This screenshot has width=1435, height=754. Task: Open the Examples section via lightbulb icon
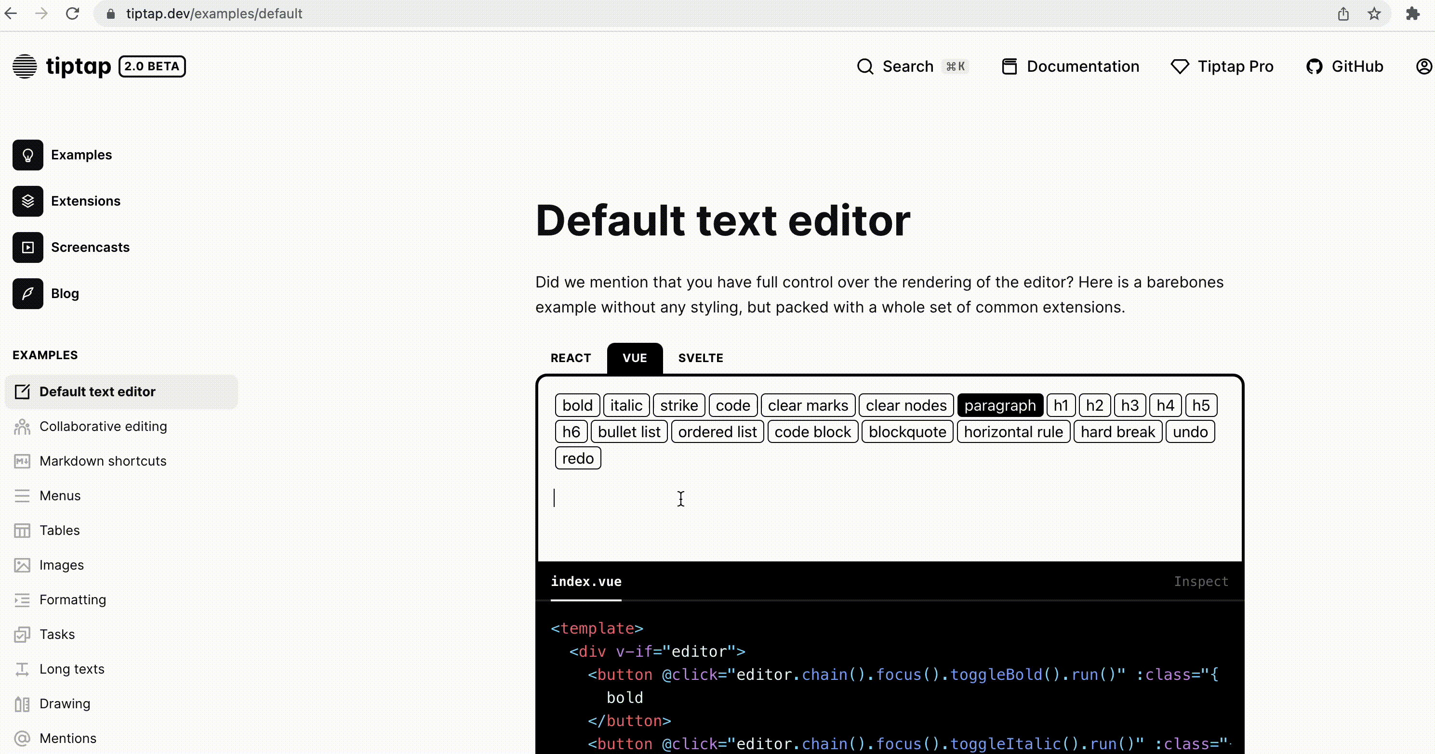(27, 155)
